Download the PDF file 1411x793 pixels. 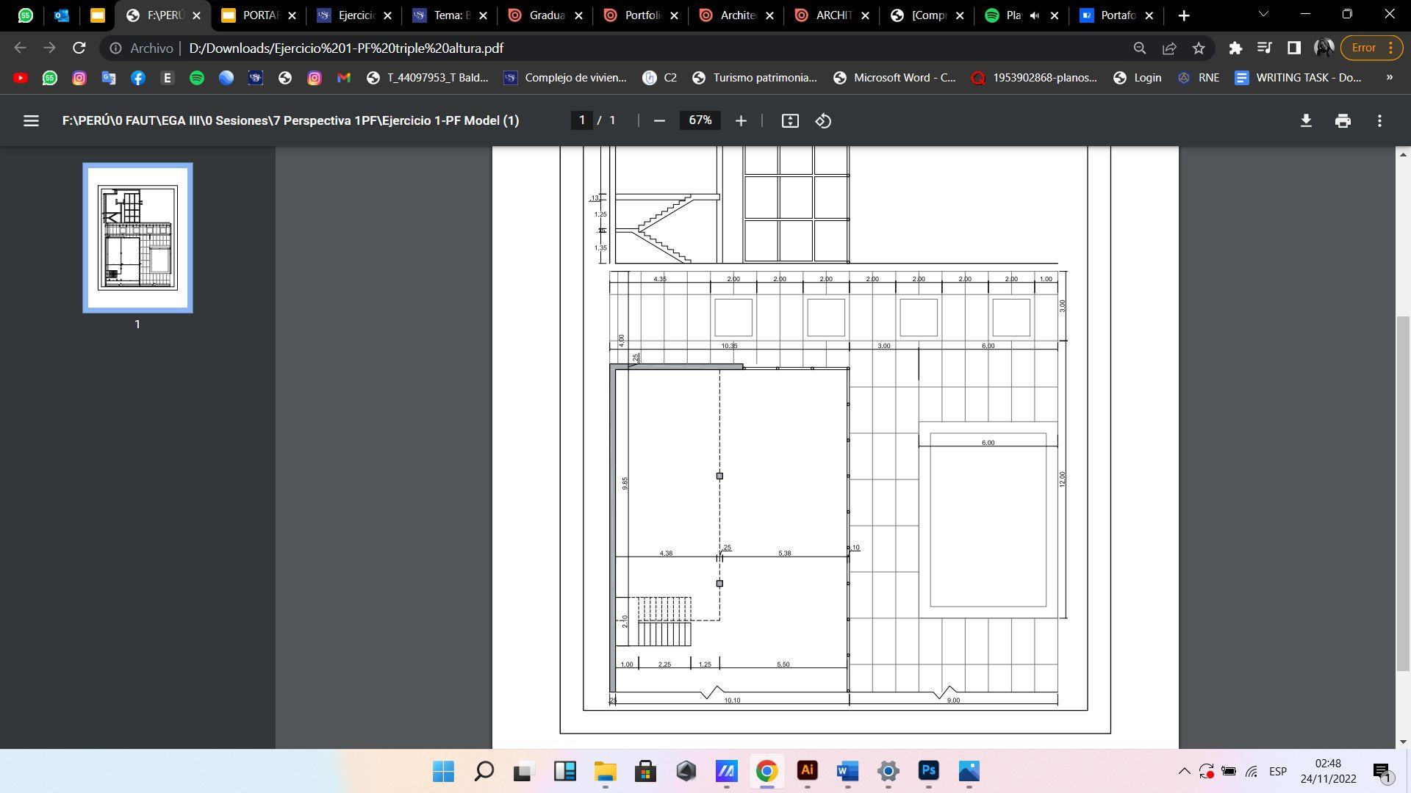click(1306, 120)
